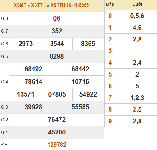Viewport: 157px width, 150px height.
Task: Select G.5 number 8298
Action: (x=57, y=56)
